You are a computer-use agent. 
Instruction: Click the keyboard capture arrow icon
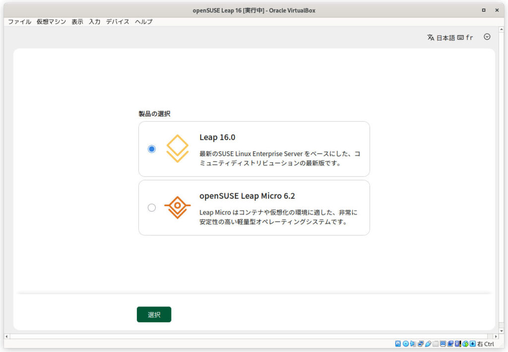click(473, 344)
